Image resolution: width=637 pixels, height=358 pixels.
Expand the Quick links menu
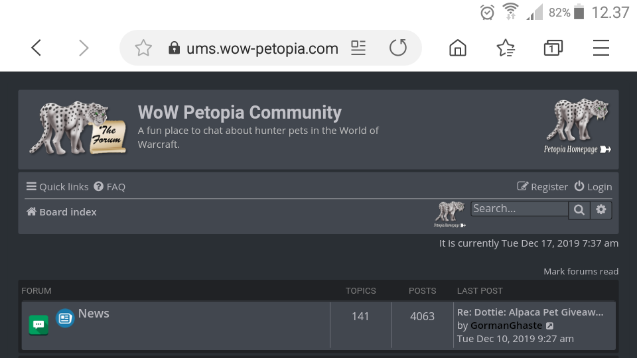click(57, 187)
